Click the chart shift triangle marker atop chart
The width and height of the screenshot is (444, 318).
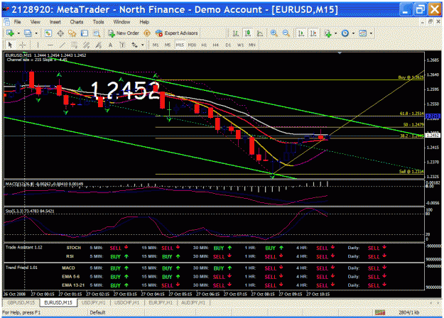[340, 53]
